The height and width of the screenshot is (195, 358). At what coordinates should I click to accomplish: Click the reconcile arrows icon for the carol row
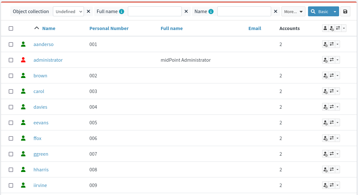[332, 91]
